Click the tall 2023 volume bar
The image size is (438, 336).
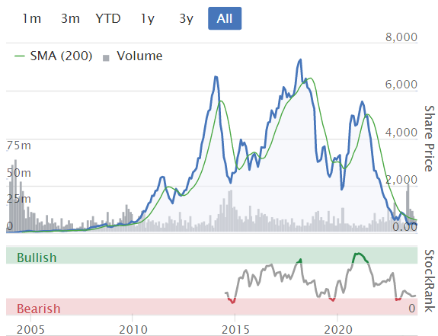408,207
